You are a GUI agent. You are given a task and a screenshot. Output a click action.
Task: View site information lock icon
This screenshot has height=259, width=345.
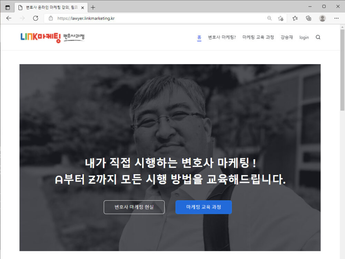[51, 18]
